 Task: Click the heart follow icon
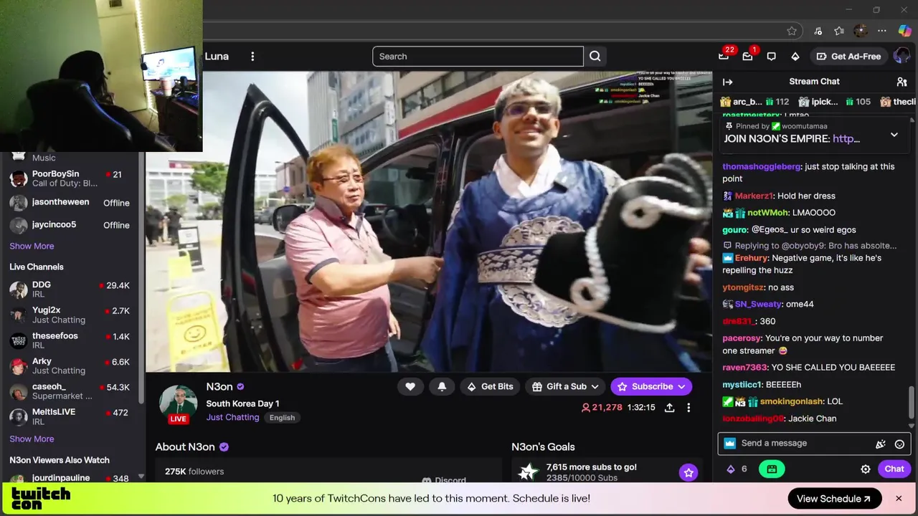(410, 386)
